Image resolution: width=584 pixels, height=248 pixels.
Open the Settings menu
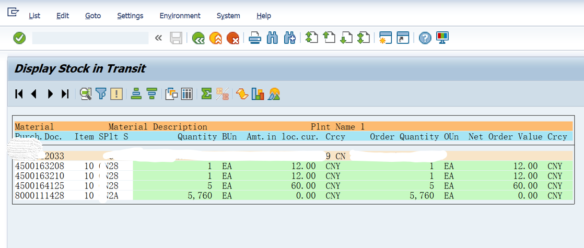131,16
